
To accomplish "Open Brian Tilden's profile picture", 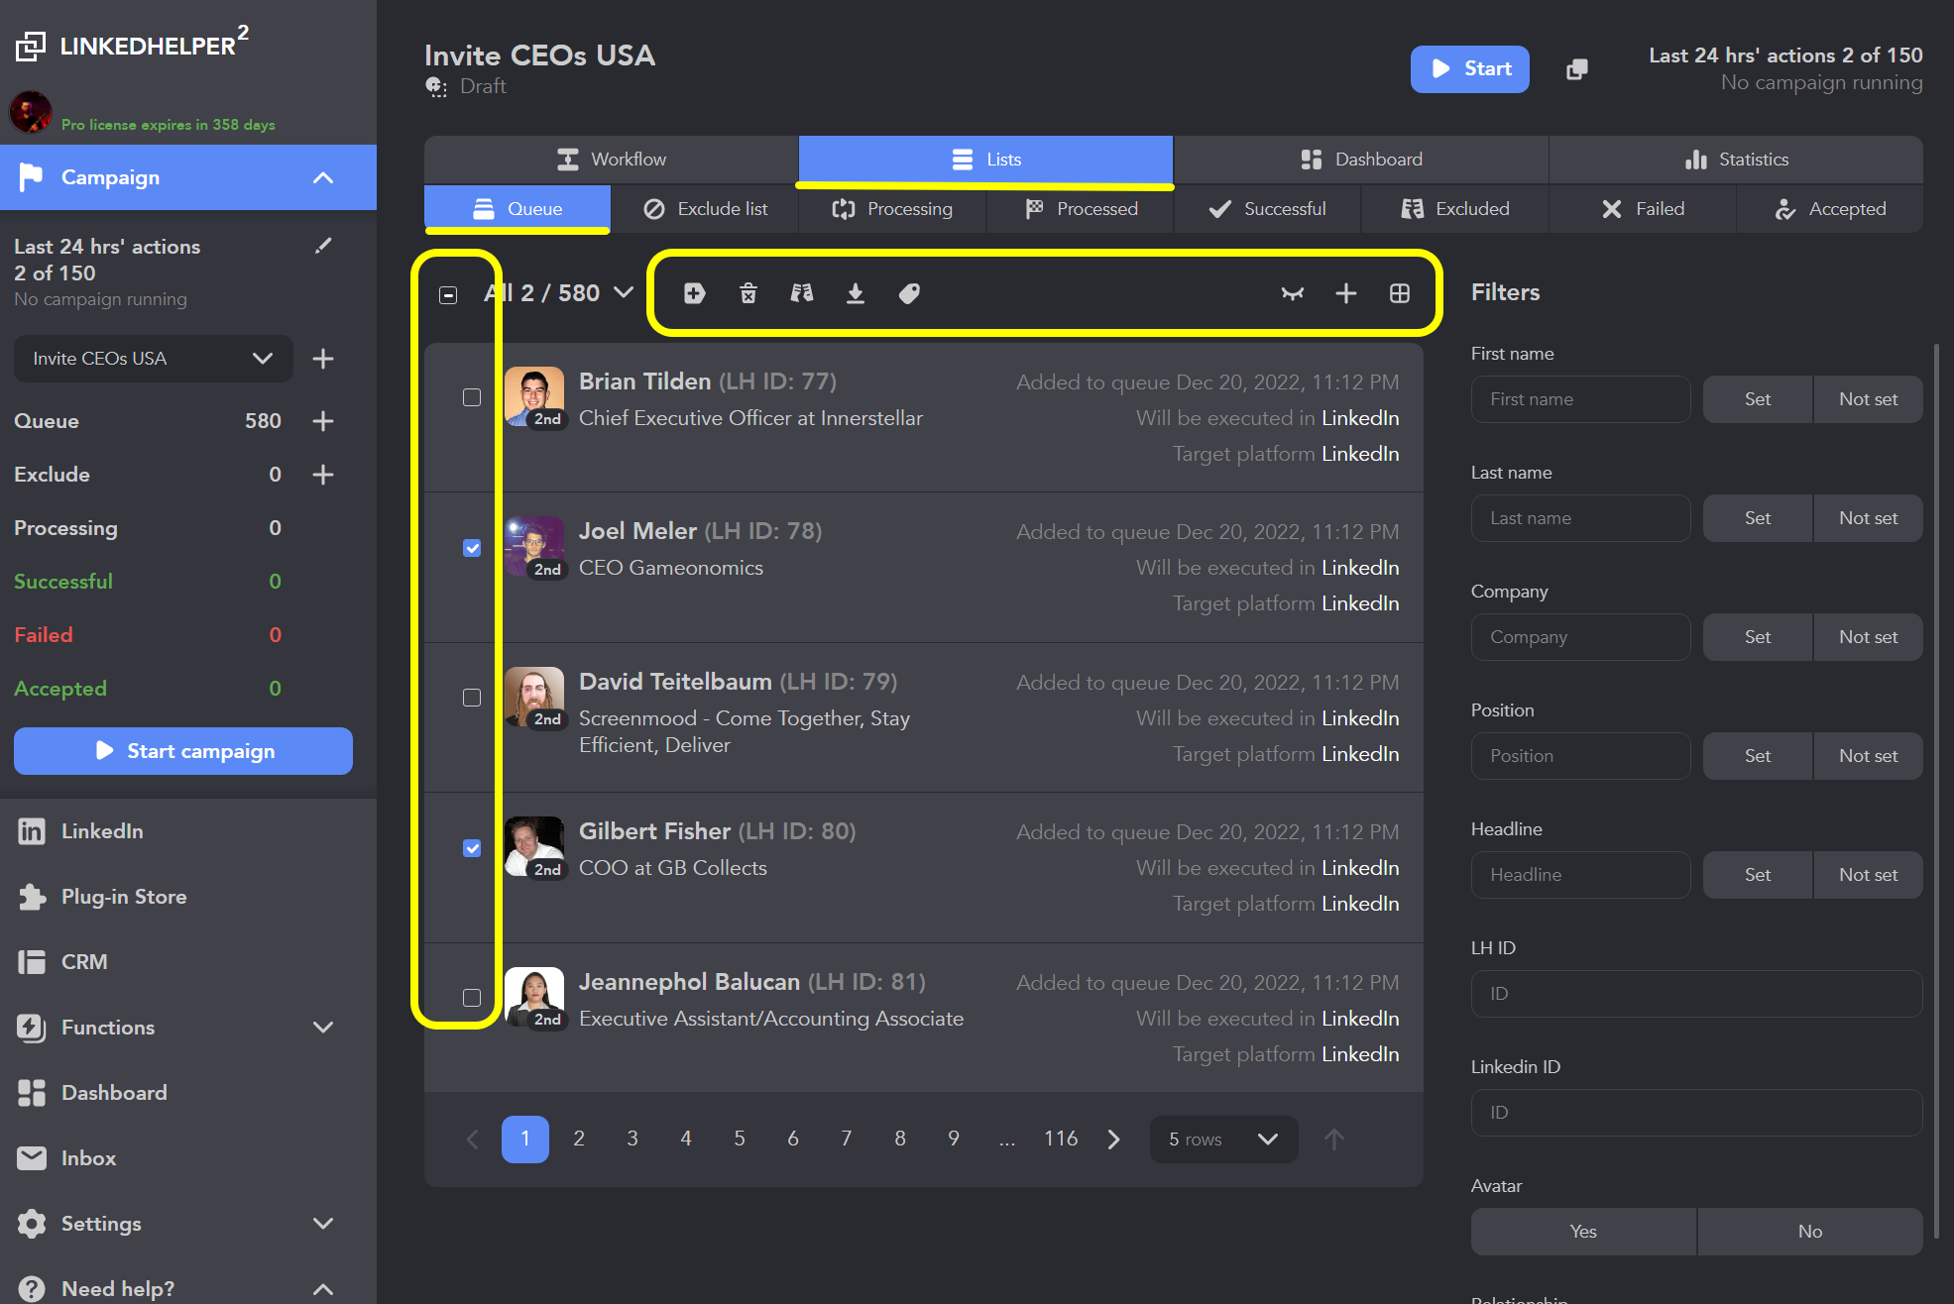I will point(534,397).
